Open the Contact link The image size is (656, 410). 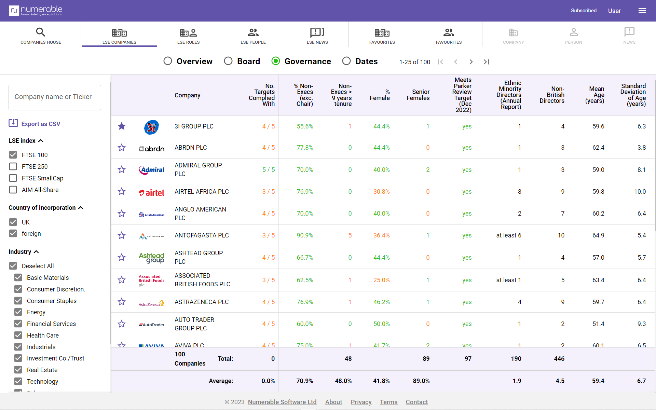(x=416, y=402)
